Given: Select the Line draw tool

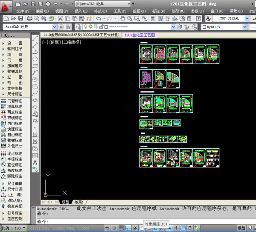Looking at the screenshot, I should [x=35, y=38].
